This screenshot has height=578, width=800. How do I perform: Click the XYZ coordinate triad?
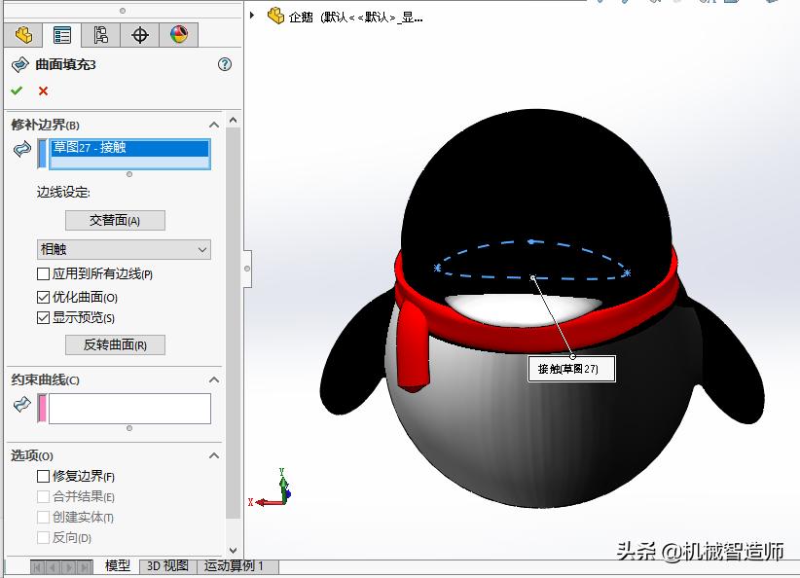tap(271, 488)
